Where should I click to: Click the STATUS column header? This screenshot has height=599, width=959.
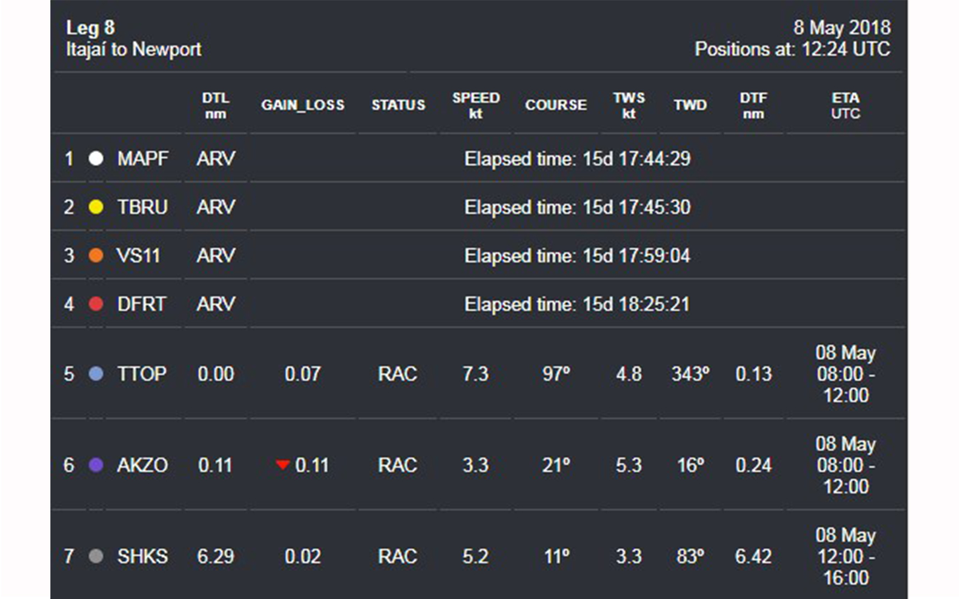[398, 105]
